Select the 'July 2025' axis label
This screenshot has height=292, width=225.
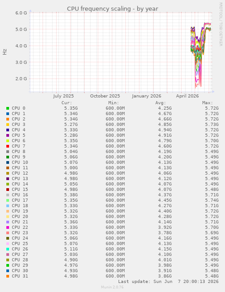coord(63,96)
